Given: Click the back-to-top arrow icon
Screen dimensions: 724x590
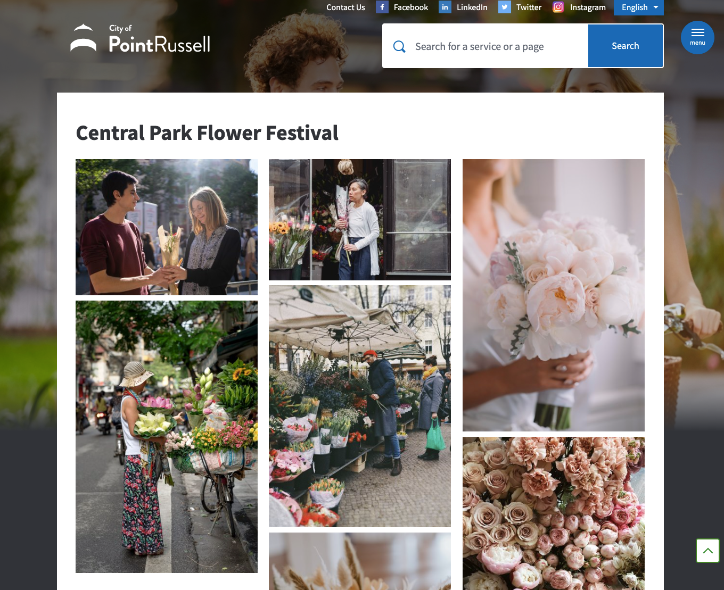Looking at the screenshot, I should pos(707,551).
